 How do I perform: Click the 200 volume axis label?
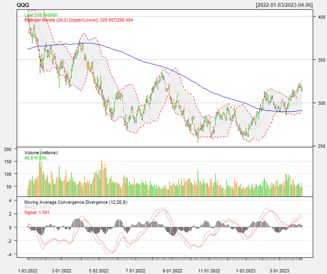coord(8,149)
